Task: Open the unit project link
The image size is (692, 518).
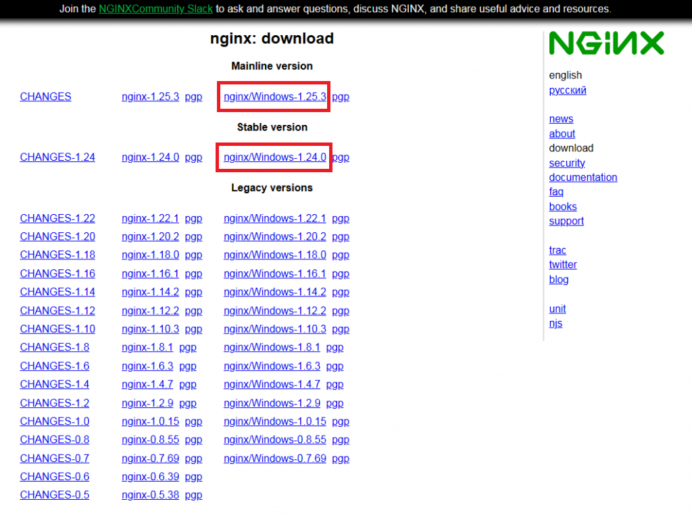Action: click(x=558, y=309)
